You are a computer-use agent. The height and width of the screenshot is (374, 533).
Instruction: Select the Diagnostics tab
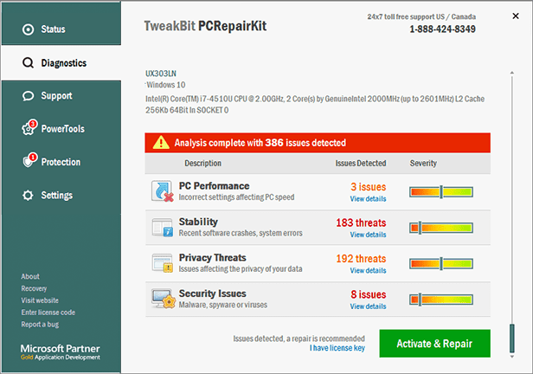click(61, 63)
